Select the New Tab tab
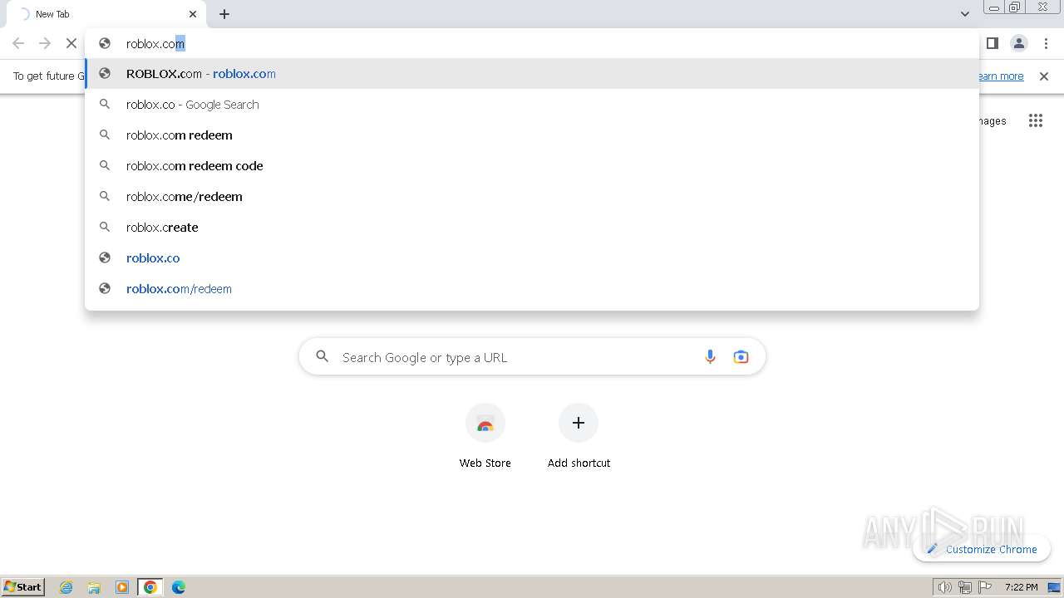 click(x=108, y=14)
